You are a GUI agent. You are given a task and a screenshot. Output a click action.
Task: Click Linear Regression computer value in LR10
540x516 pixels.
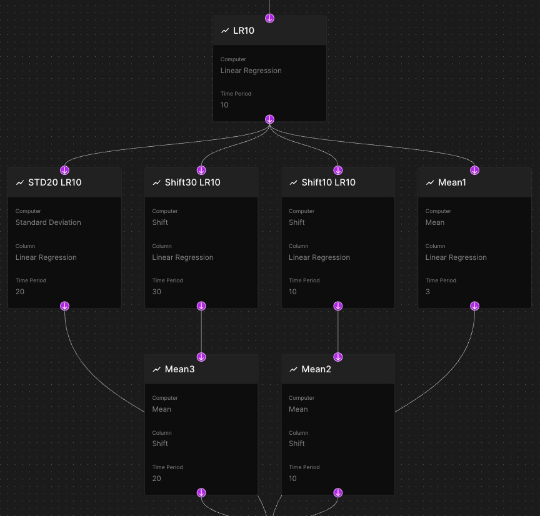[251, 71]
